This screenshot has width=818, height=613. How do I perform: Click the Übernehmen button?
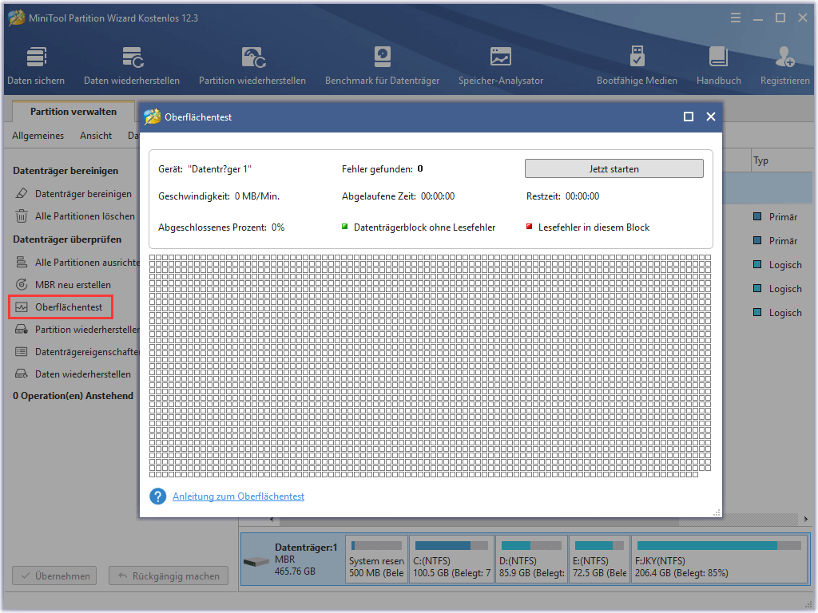click(55, 576)
